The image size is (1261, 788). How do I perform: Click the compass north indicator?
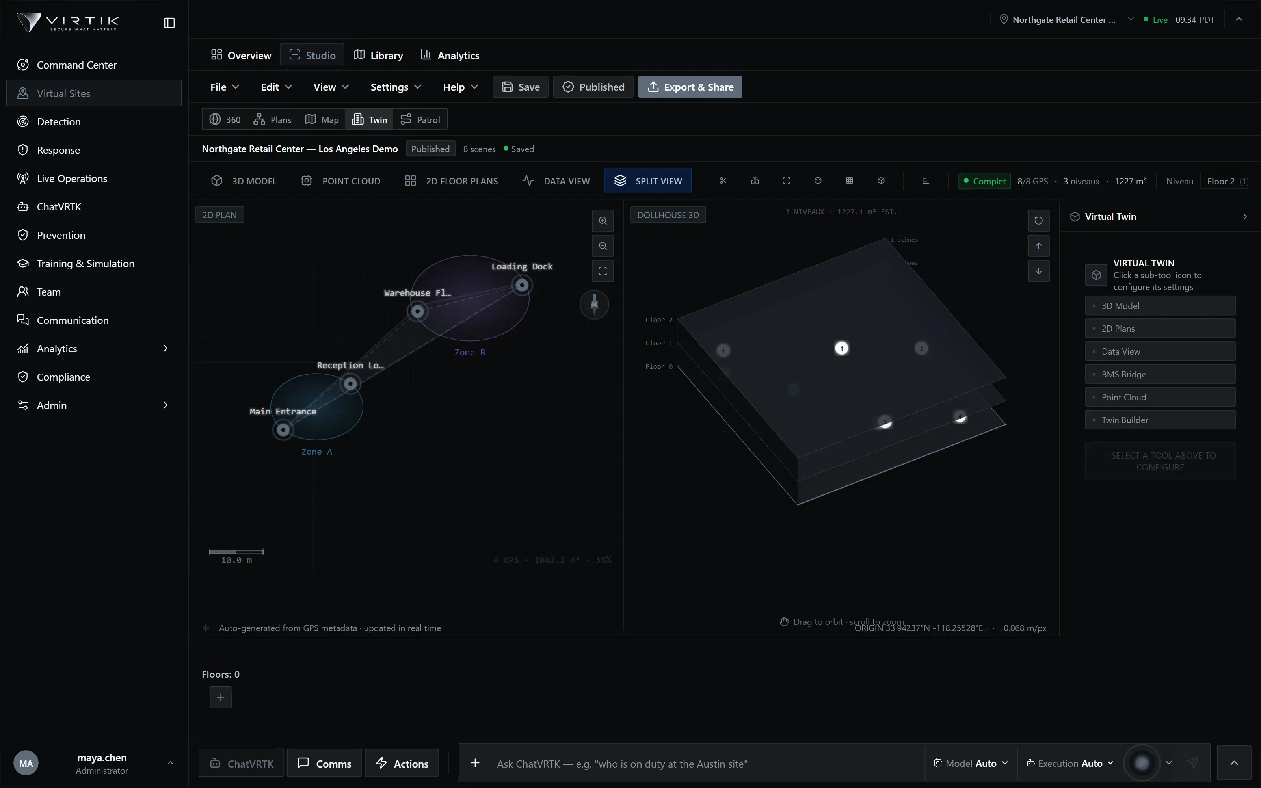click(594, 304)
